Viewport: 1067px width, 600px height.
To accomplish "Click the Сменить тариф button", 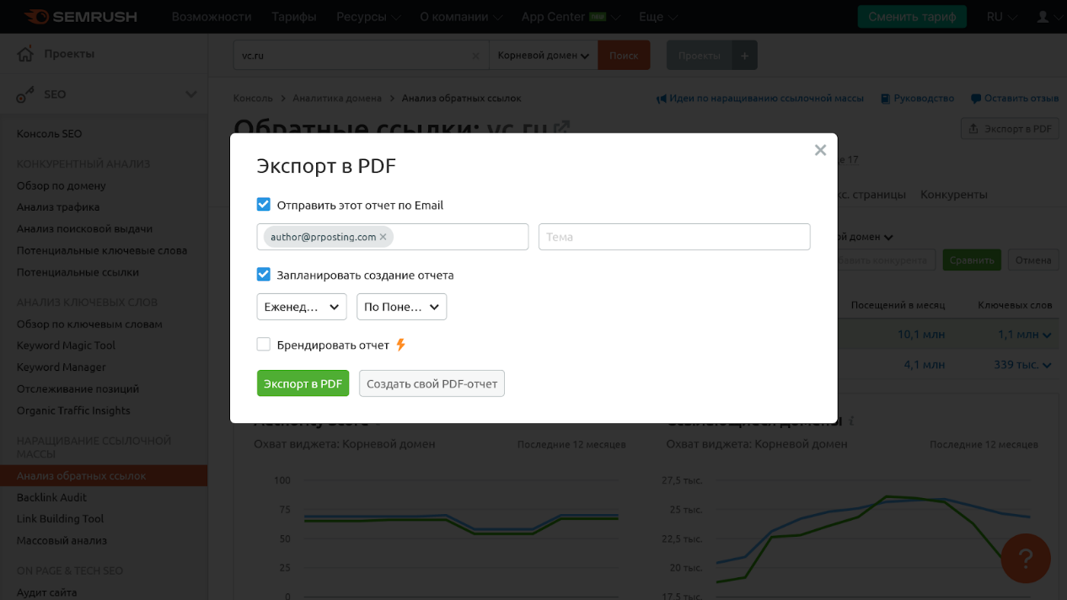I will 912,17.
